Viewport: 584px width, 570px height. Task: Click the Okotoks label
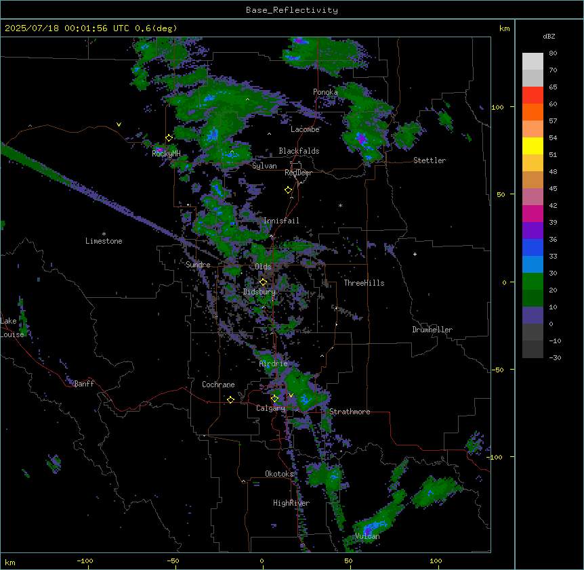coord(279,474)
